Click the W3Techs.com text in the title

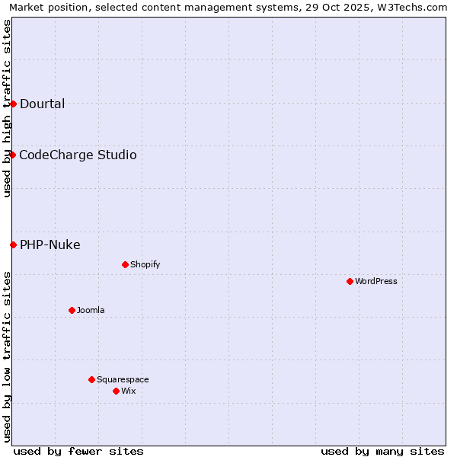pos(417,7)
